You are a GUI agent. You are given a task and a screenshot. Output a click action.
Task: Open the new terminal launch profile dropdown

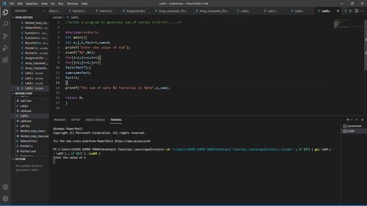point(352,120)
